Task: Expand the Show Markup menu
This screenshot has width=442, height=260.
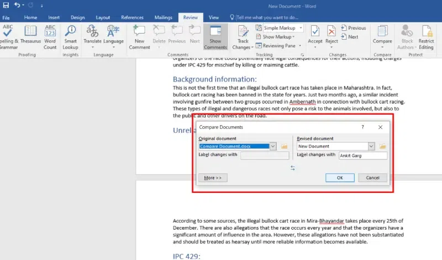Action: point(275,37)
